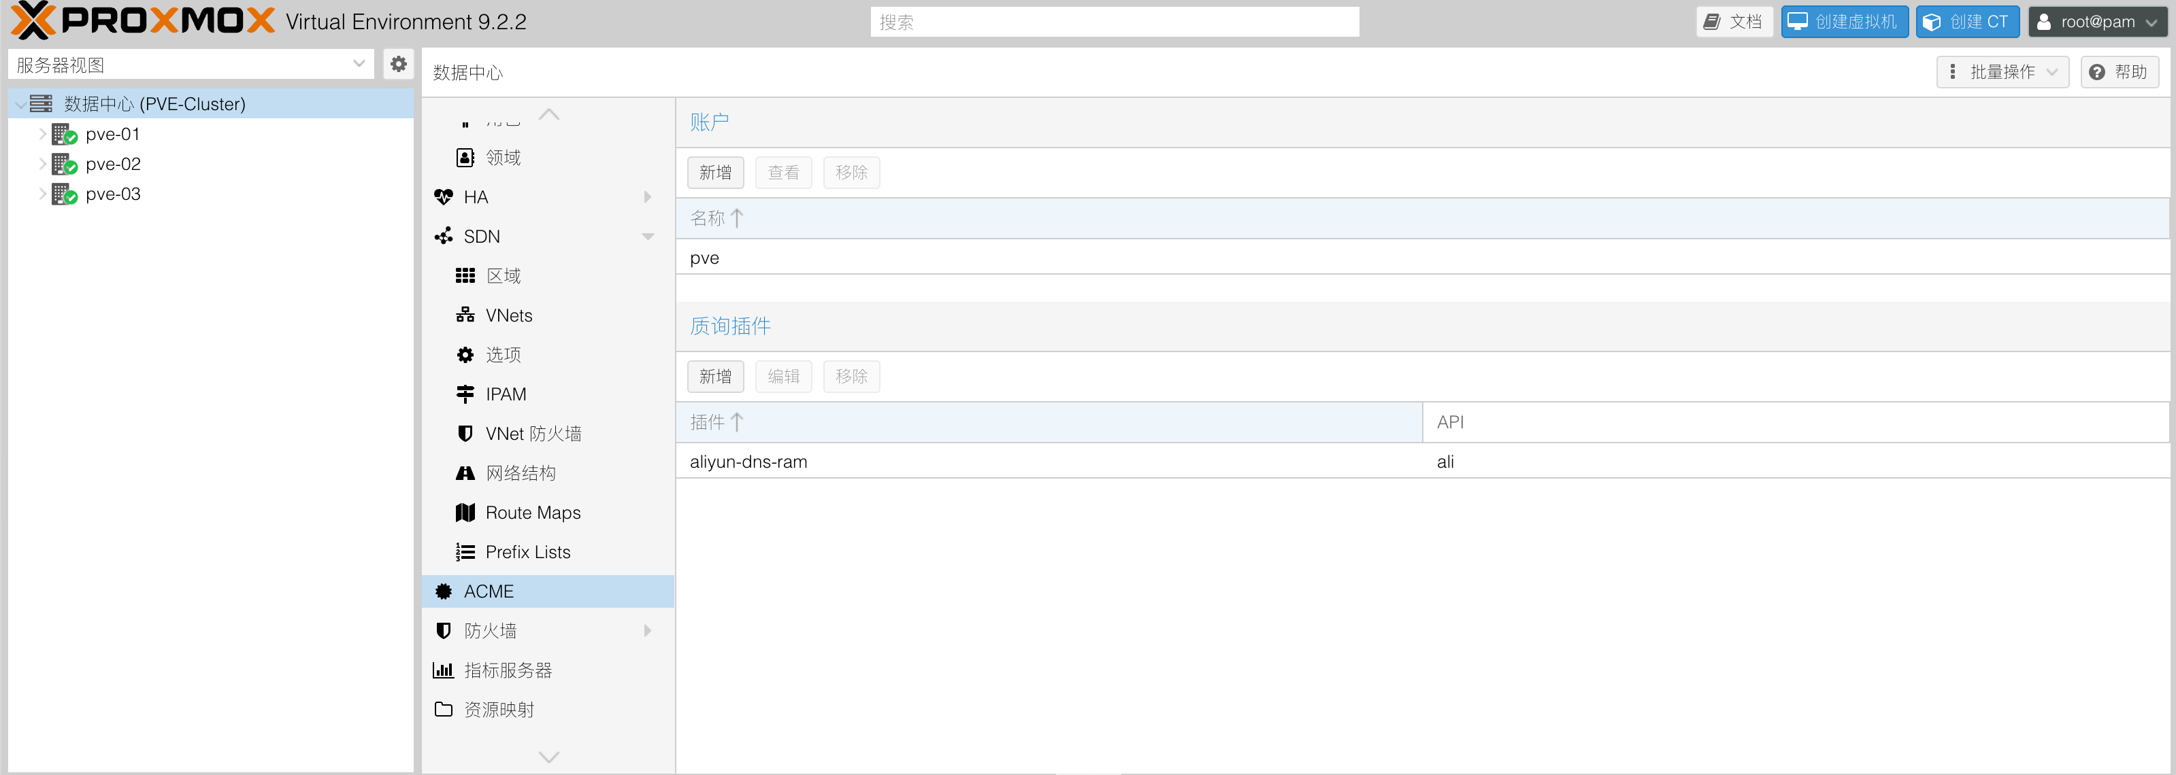Select the ACME menu item
Viewport: 2176px width, 775px height.
(548, 592)
